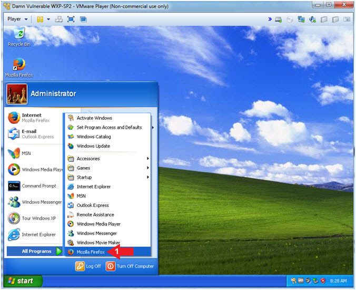Expand Set Program Access and Defaults
Viewport: 356px width, 290px height.
coord(108,127)
